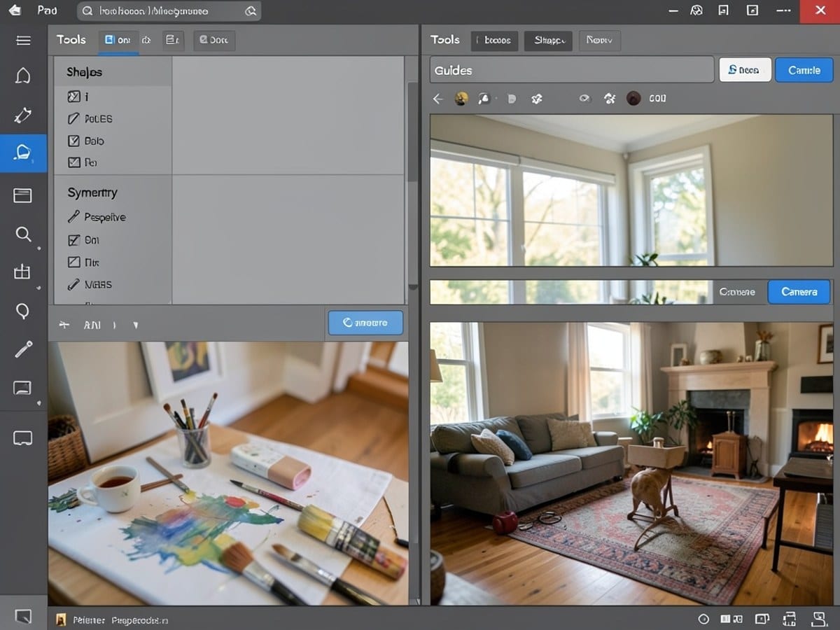Open the Dare tab in the left Tools panel
840x630 pixels.
(x=213, y=41)
